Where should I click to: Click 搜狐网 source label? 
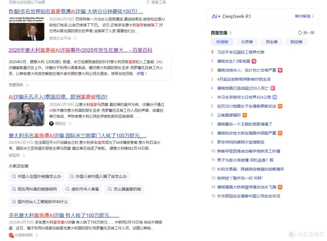pyautogui.click(x=14, y=155)
